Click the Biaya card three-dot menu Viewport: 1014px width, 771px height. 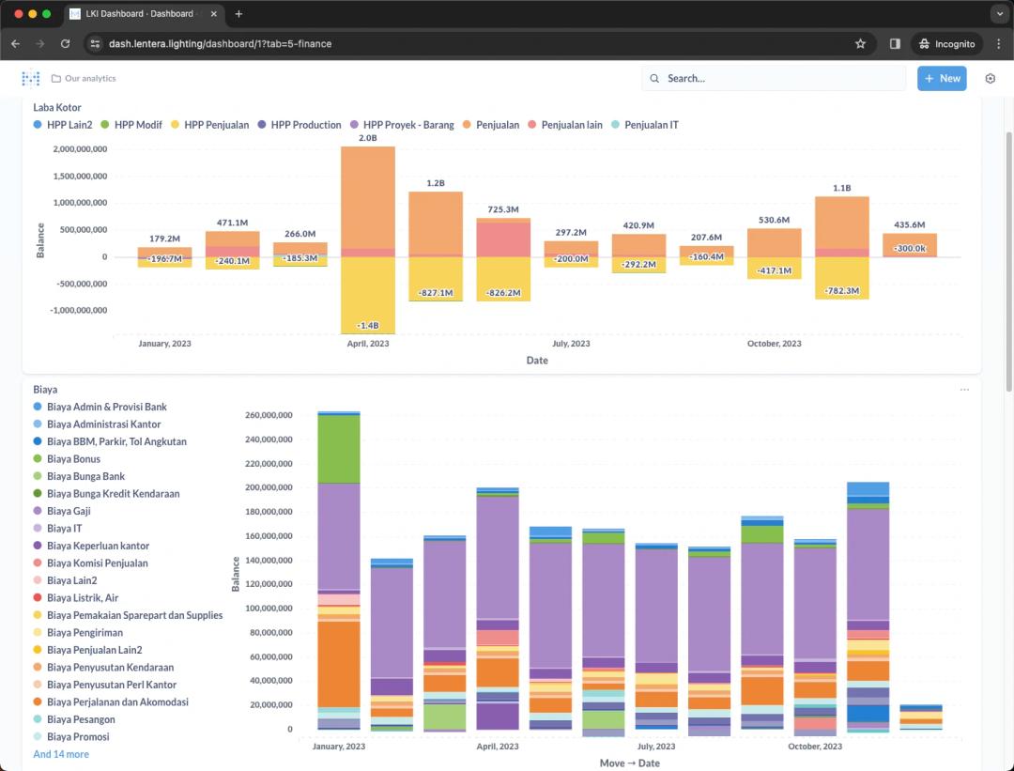(x=964, y=390)
